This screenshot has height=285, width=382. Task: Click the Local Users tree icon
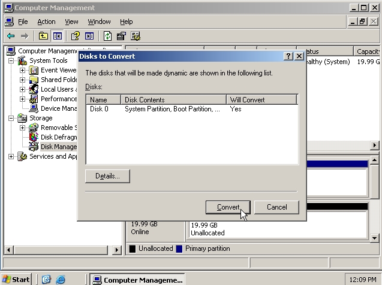[34, 89]
